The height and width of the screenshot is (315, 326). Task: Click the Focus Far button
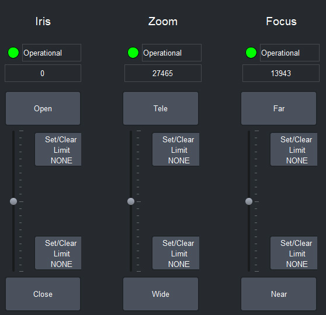[x=279, y=108]
